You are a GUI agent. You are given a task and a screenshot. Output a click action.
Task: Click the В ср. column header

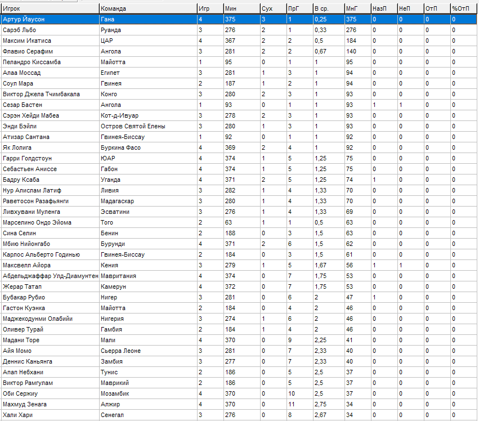coord(328,8)
